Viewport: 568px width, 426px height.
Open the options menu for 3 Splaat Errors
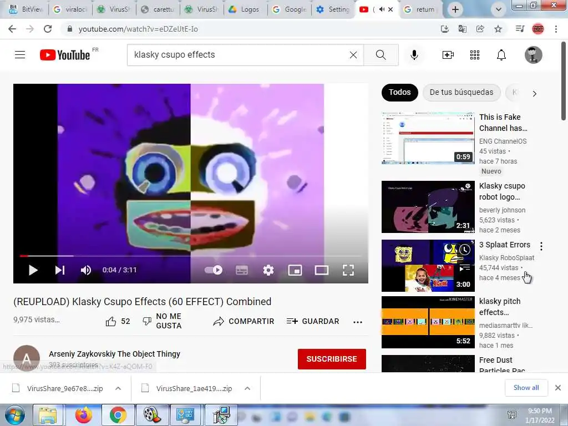541,246
